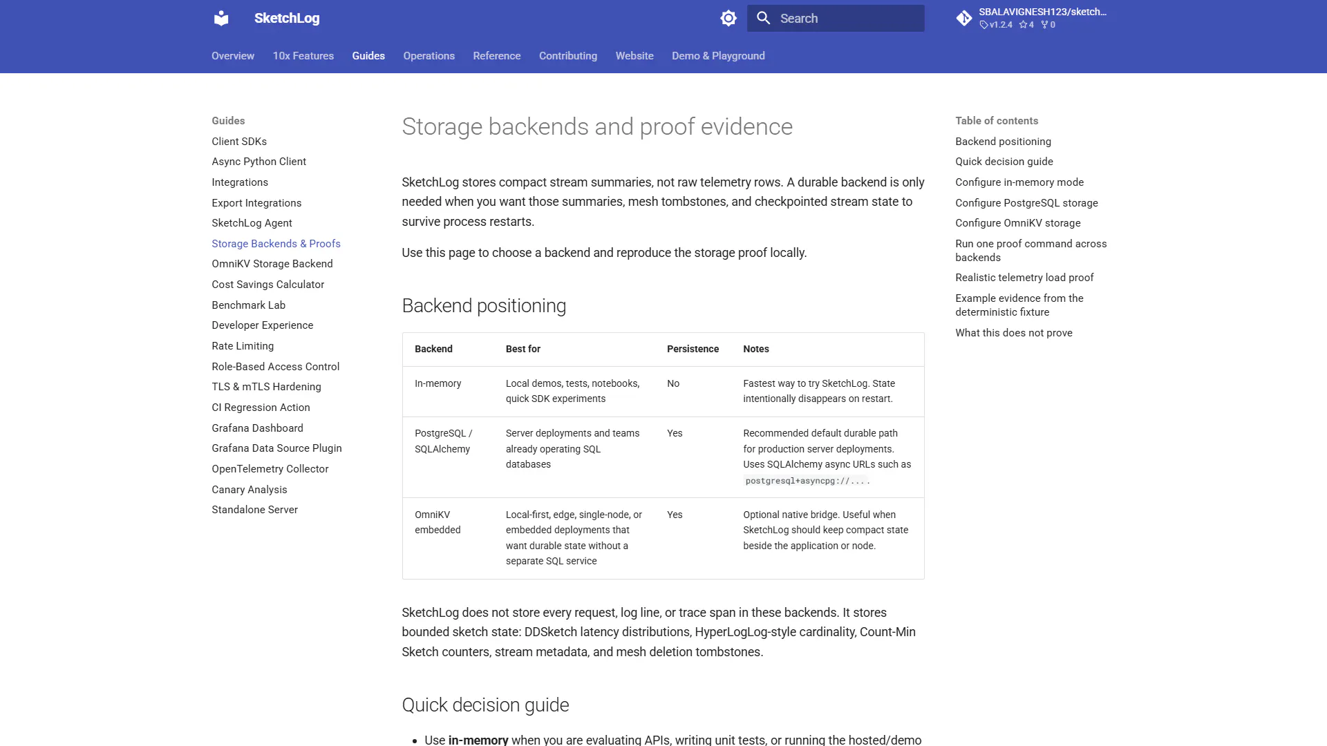
Task: Click the repository forks count
Action: pos(1048,25)
